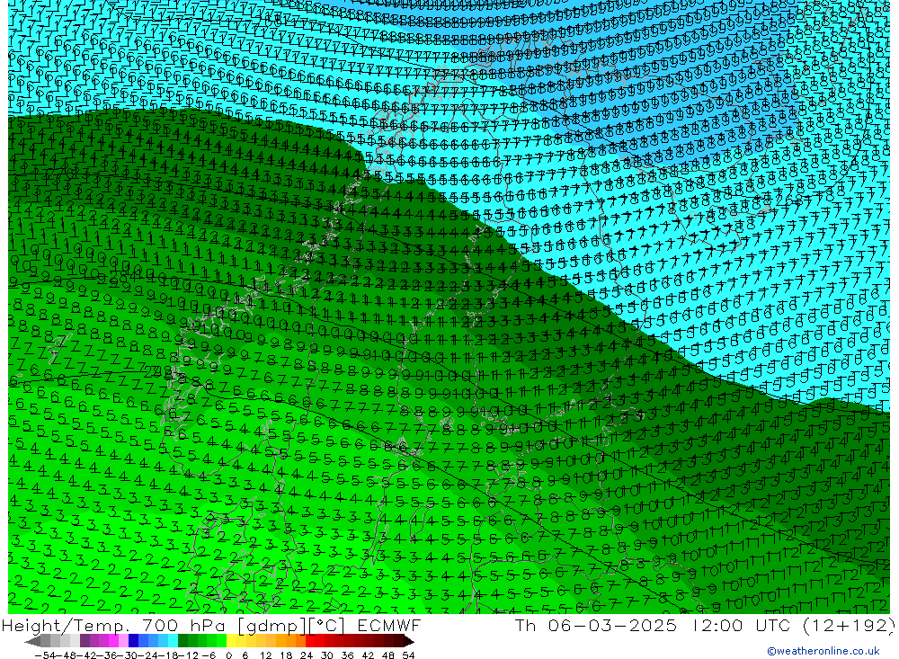Click the dark maroon right arrow end of legend
The width and height of the screenshot is (899, 659).
click(x=409, y=641)
